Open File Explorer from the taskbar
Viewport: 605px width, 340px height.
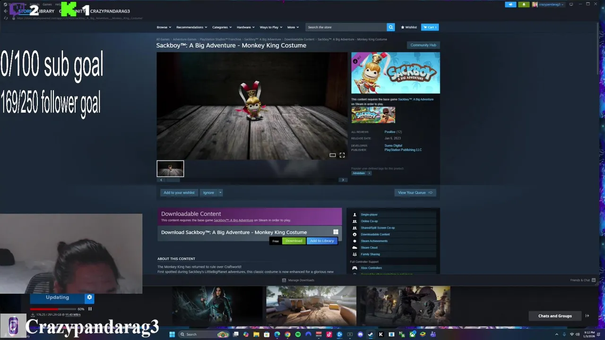coord(256,334)
